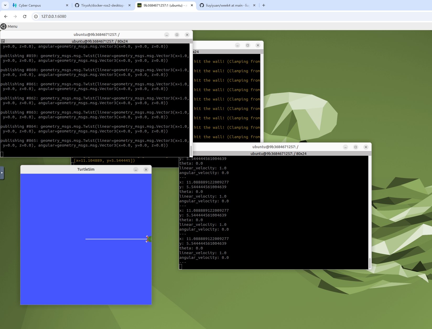Image resolution: width=432 pixels, height=329 pixels.
Task: Go forward in browser history
Action: [x=15, y=16]
